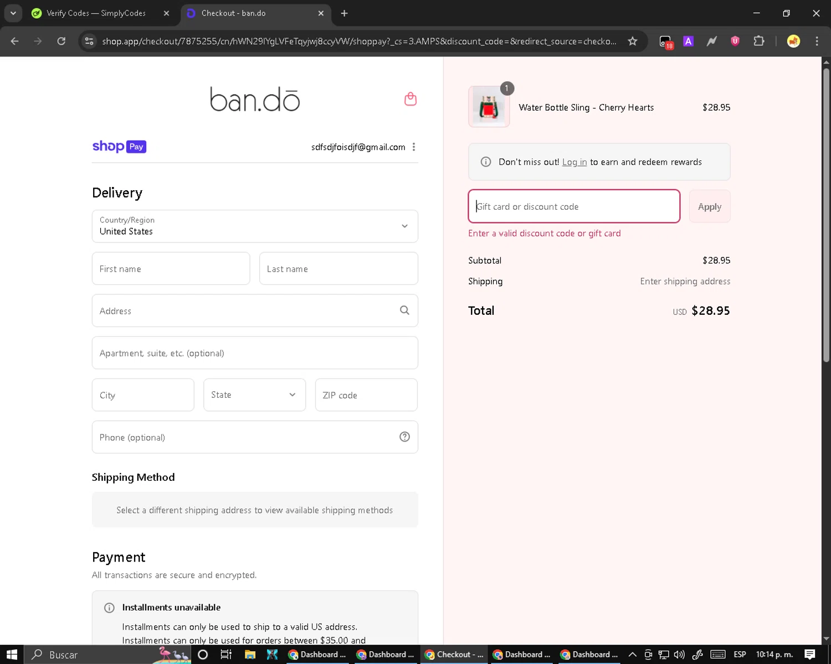831x664 pixels.
Task: Click the phone field help icon
Action: 404,437
